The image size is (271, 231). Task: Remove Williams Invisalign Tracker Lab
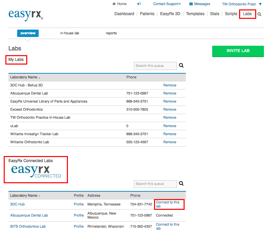tap(170, 134)
